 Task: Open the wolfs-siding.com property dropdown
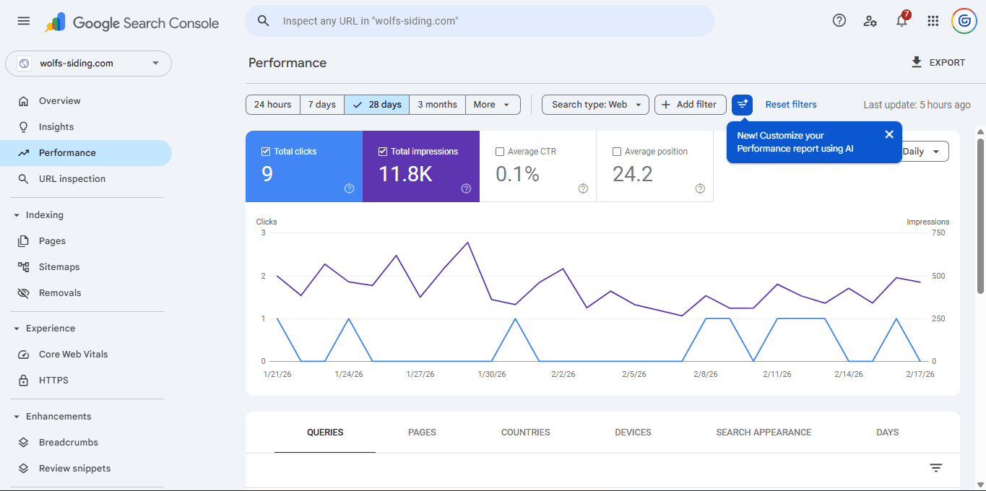click(88, 64)
